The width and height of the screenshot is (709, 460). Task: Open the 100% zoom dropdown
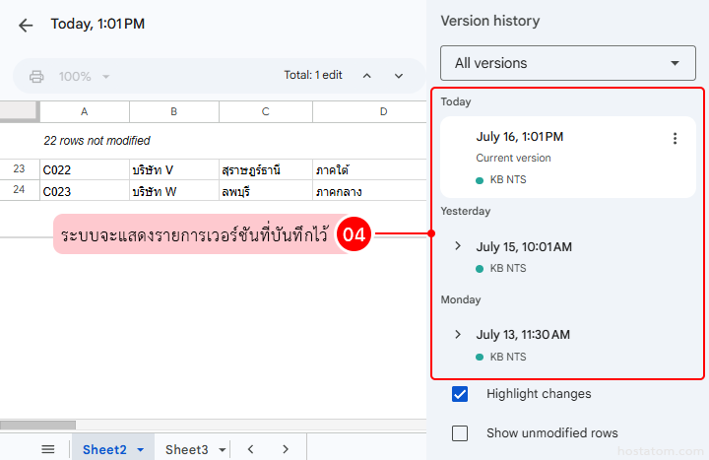[x=84, y=77]
